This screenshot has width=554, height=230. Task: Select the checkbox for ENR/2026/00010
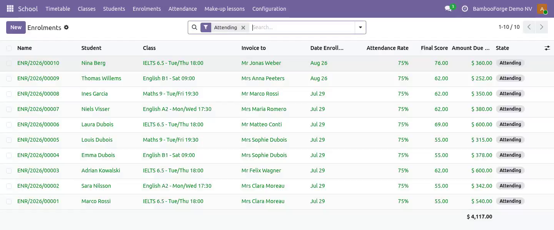(9, 63)
